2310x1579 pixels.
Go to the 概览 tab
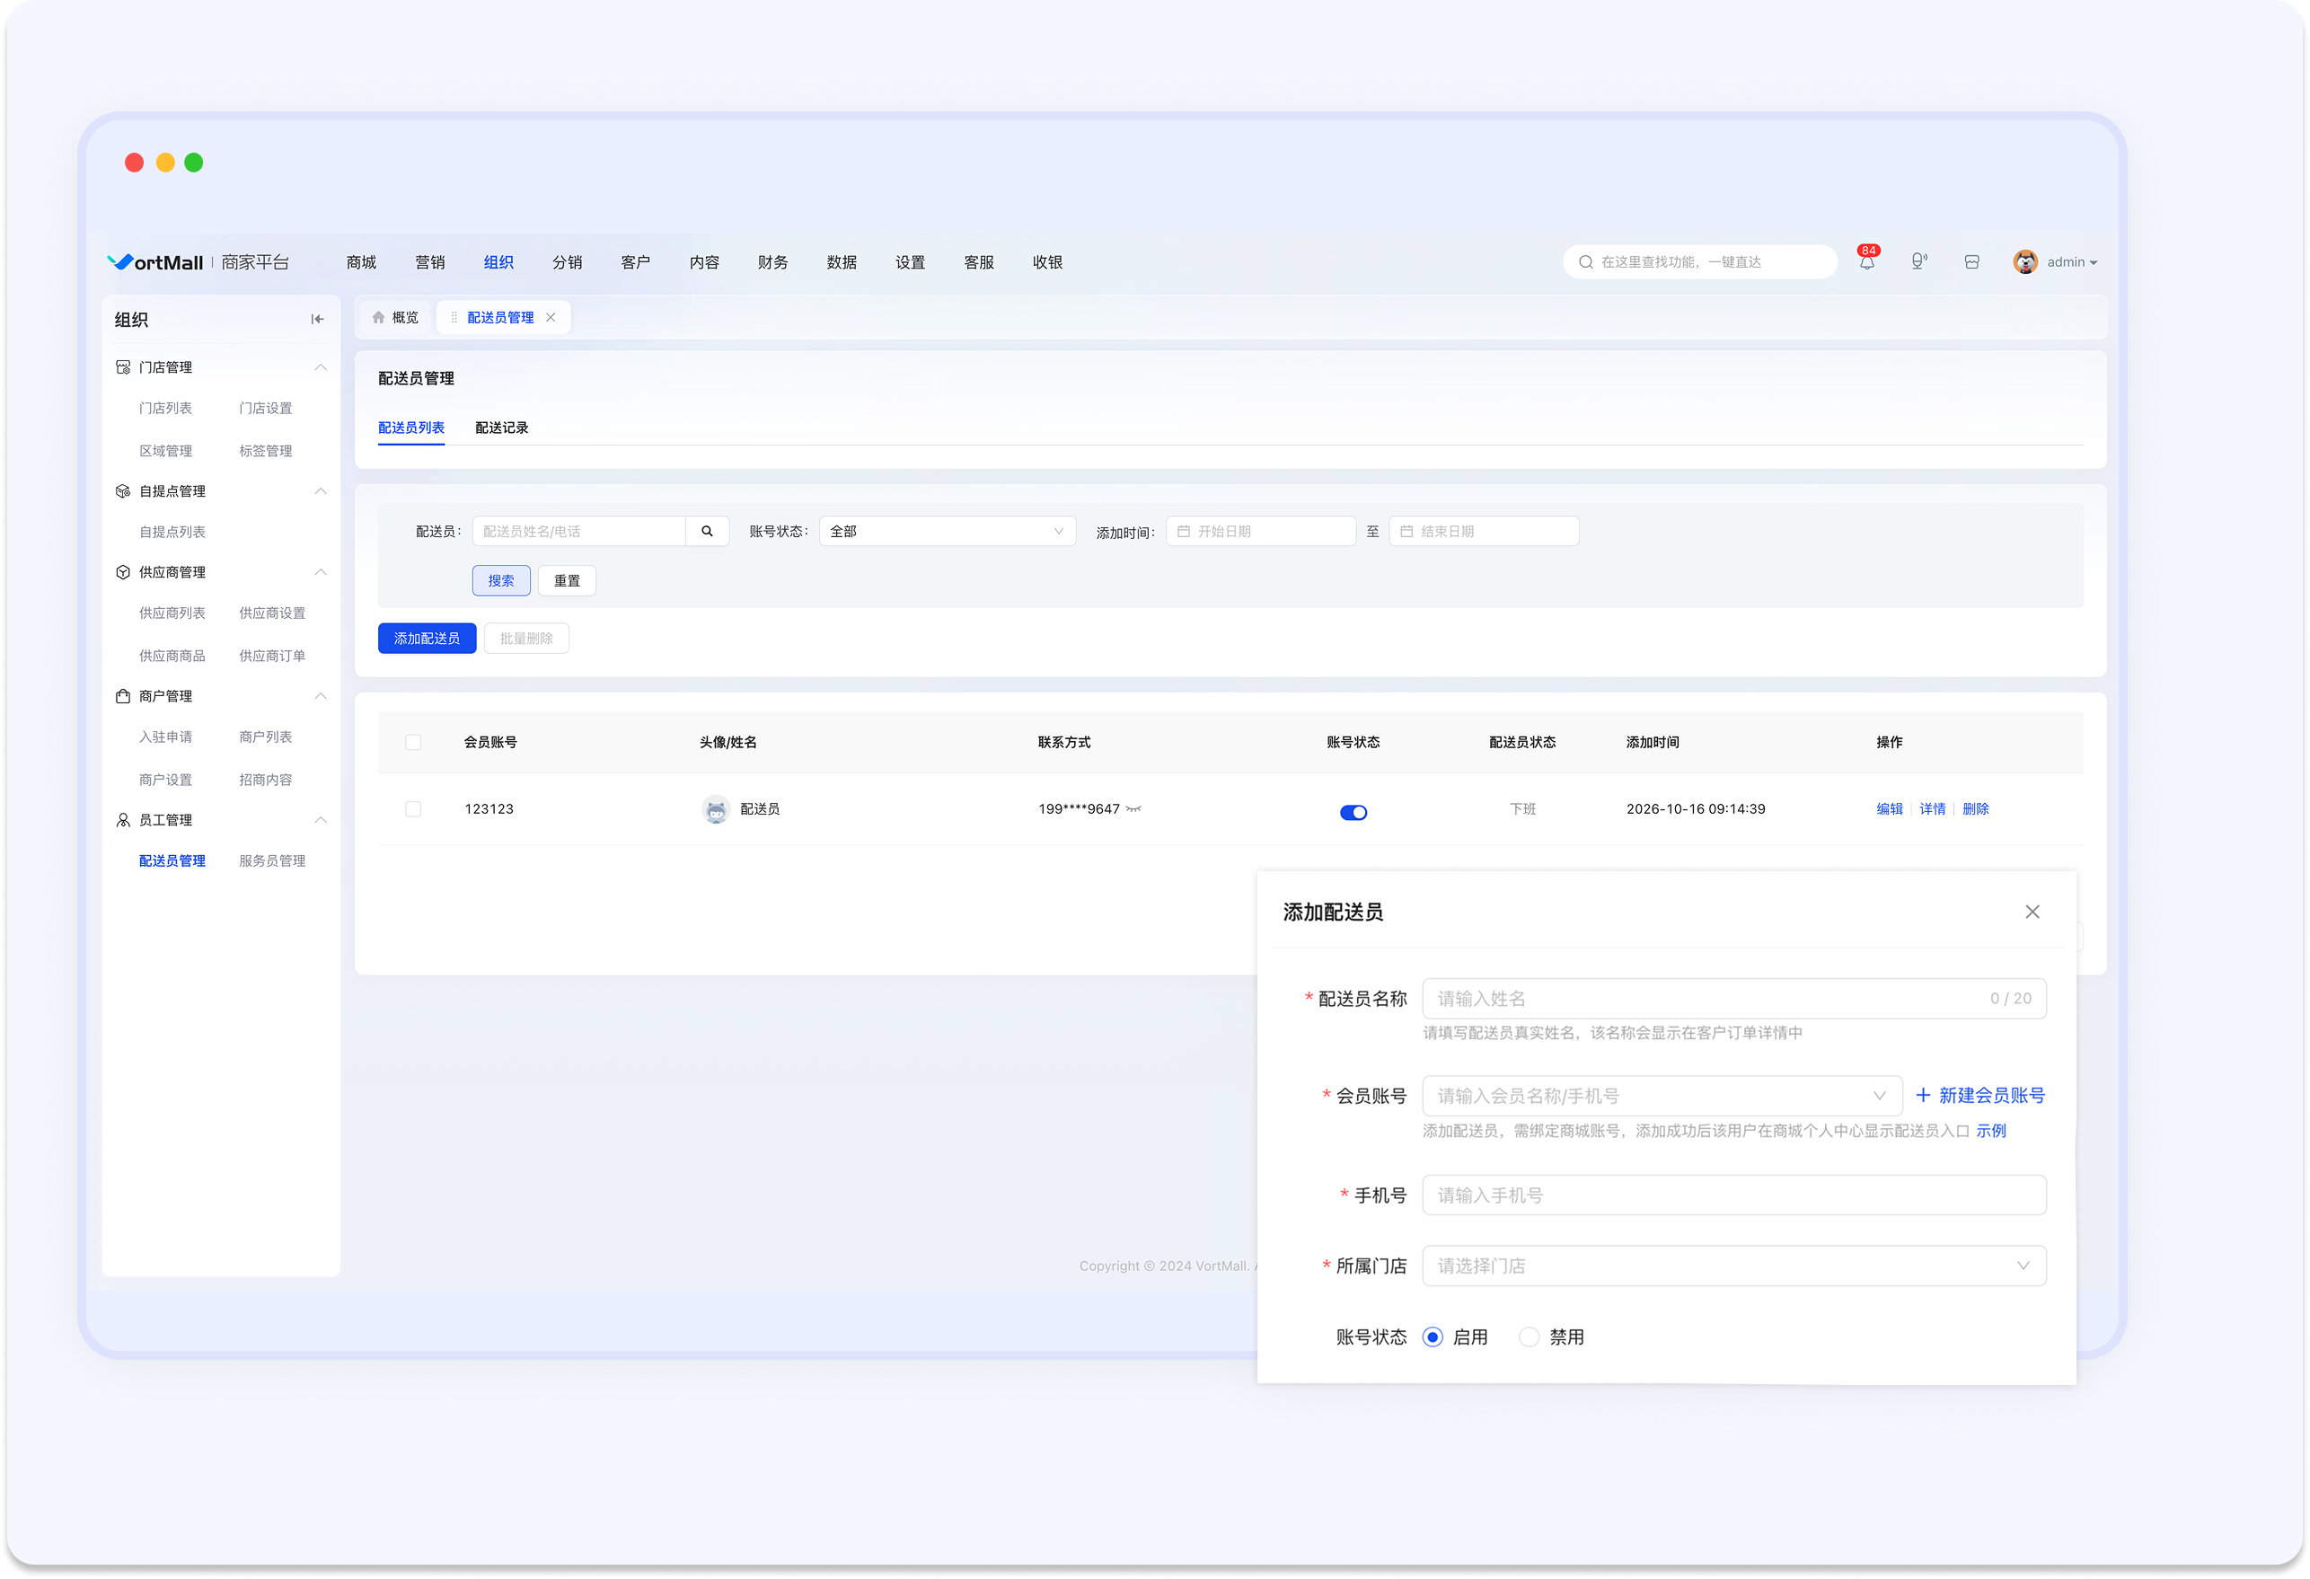[395, 317]
